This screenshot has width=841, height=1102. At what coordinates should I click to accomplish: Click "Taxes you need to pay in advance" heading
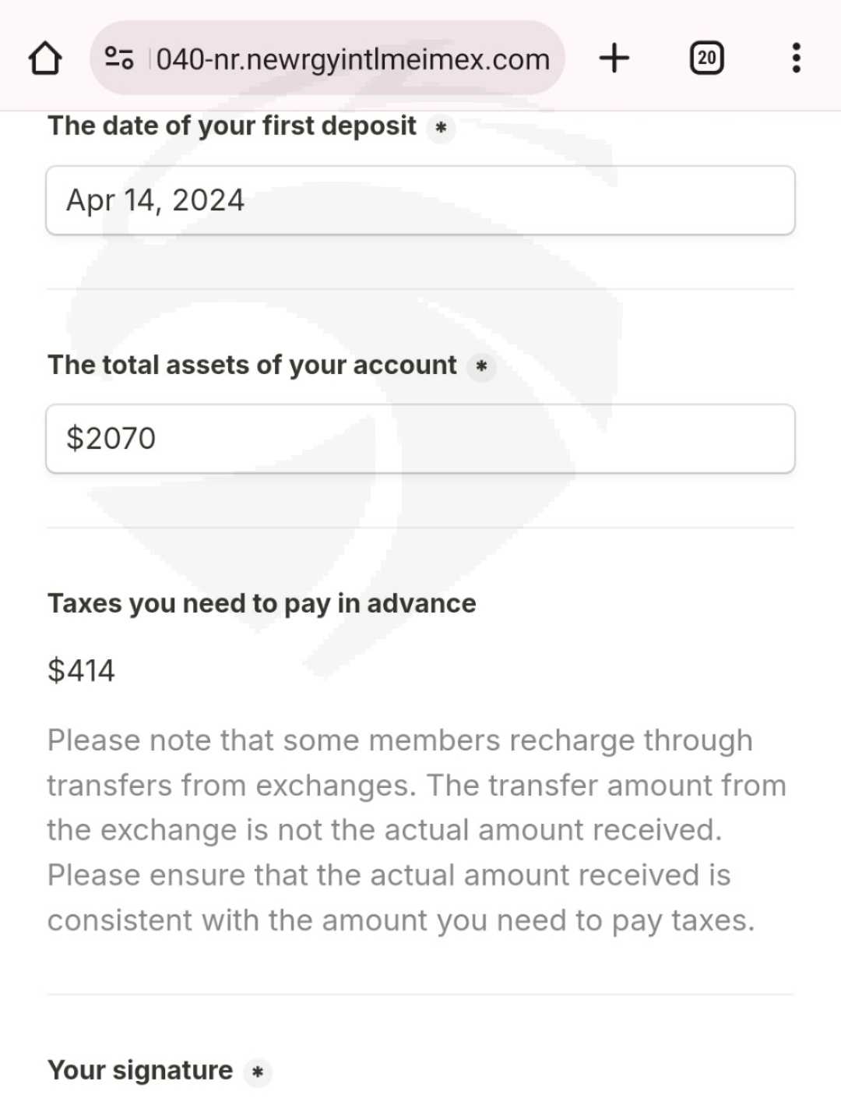coord(262,603)
